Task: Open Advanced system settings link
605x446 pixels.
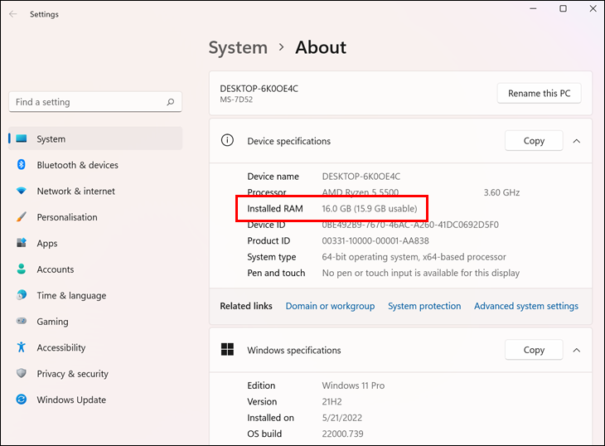Action: 526,306
